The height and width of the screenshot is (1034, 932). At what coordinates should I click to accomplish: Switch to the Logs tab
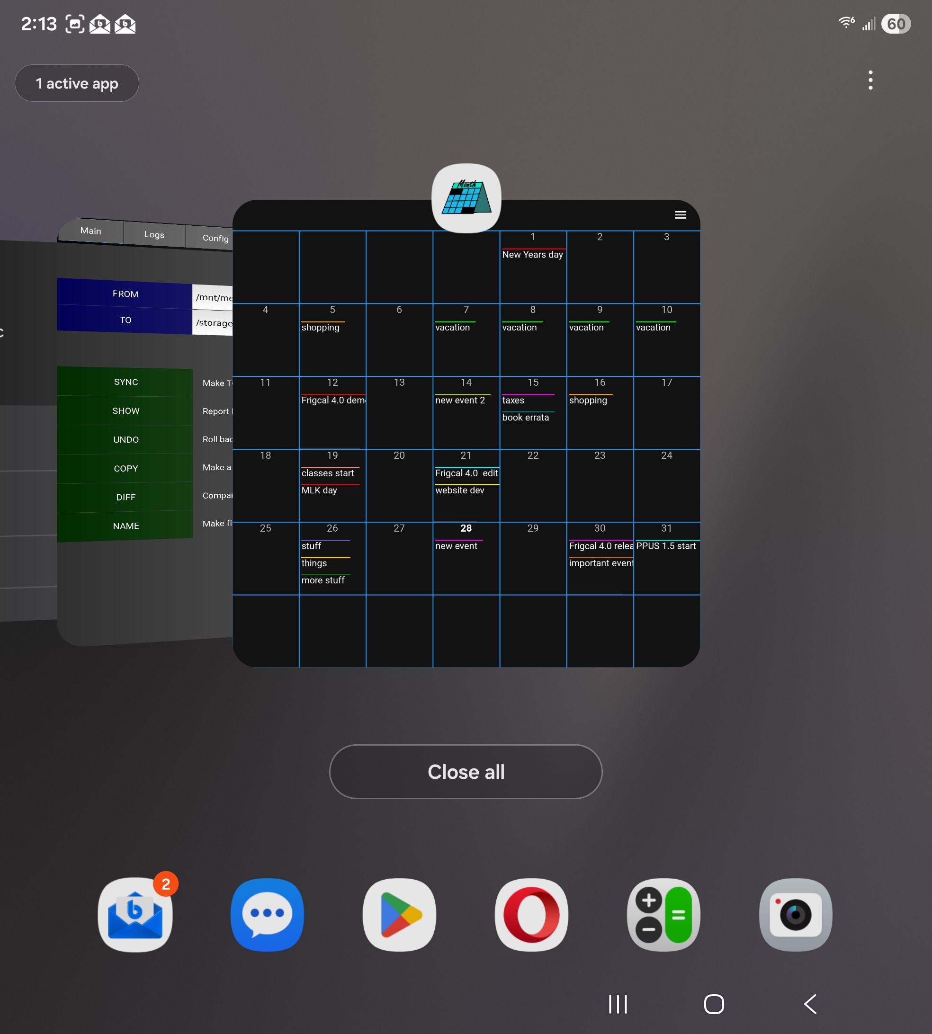click(x=154, y=234)
